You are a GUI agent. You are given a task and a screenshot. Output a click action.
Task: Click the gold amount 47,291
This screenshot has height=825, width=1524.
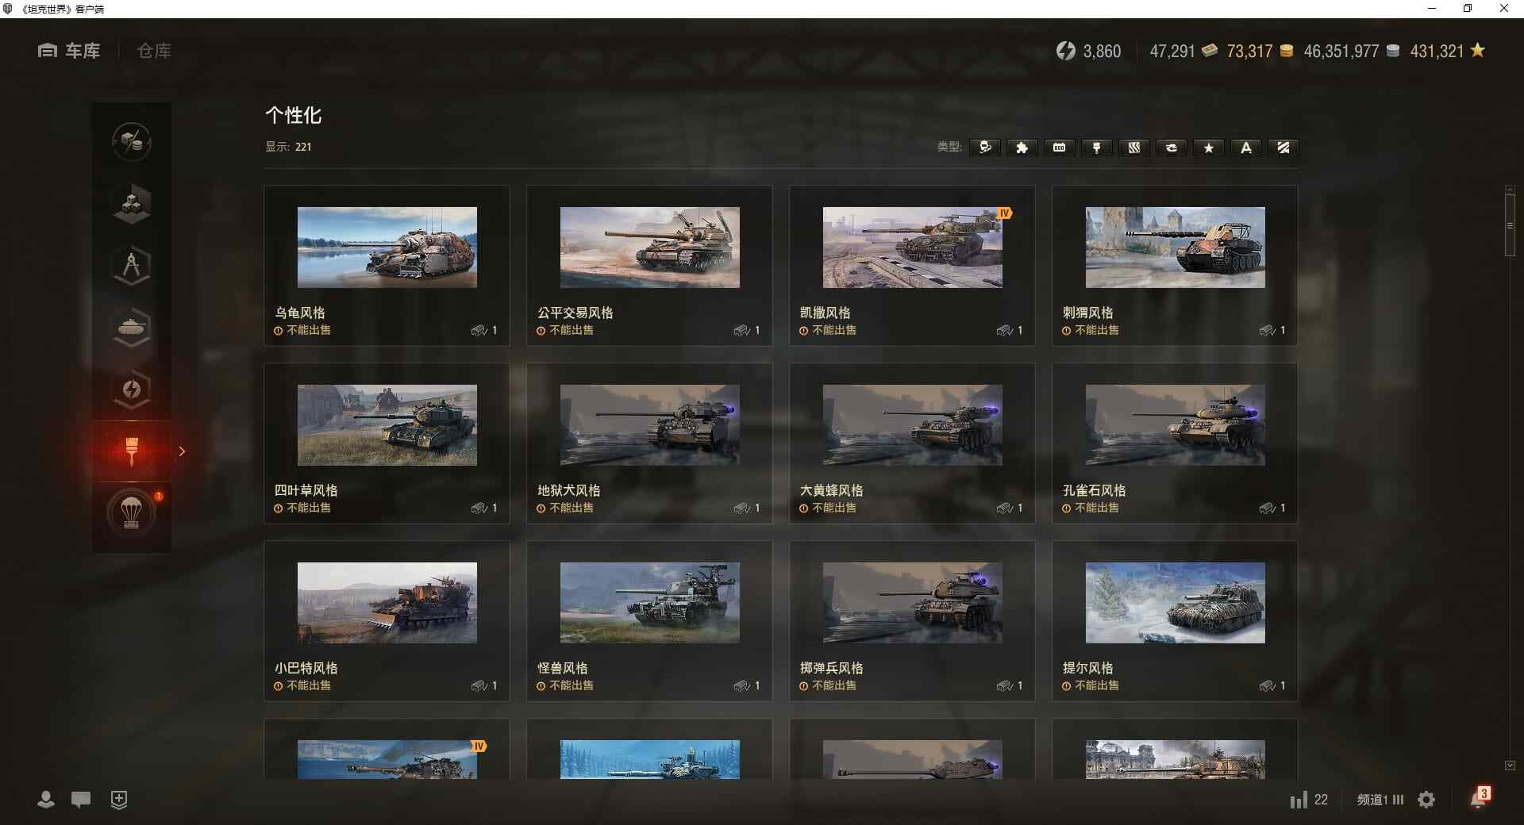point(1172,51)
